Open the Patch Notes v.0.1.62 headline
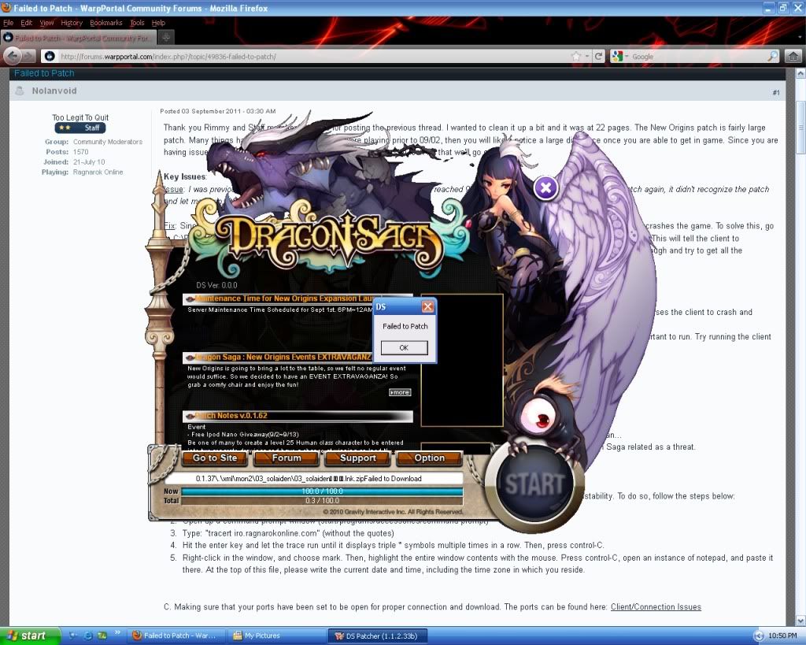Image resolution: width=806 pixels, height=645 pixels. point(298,416)
